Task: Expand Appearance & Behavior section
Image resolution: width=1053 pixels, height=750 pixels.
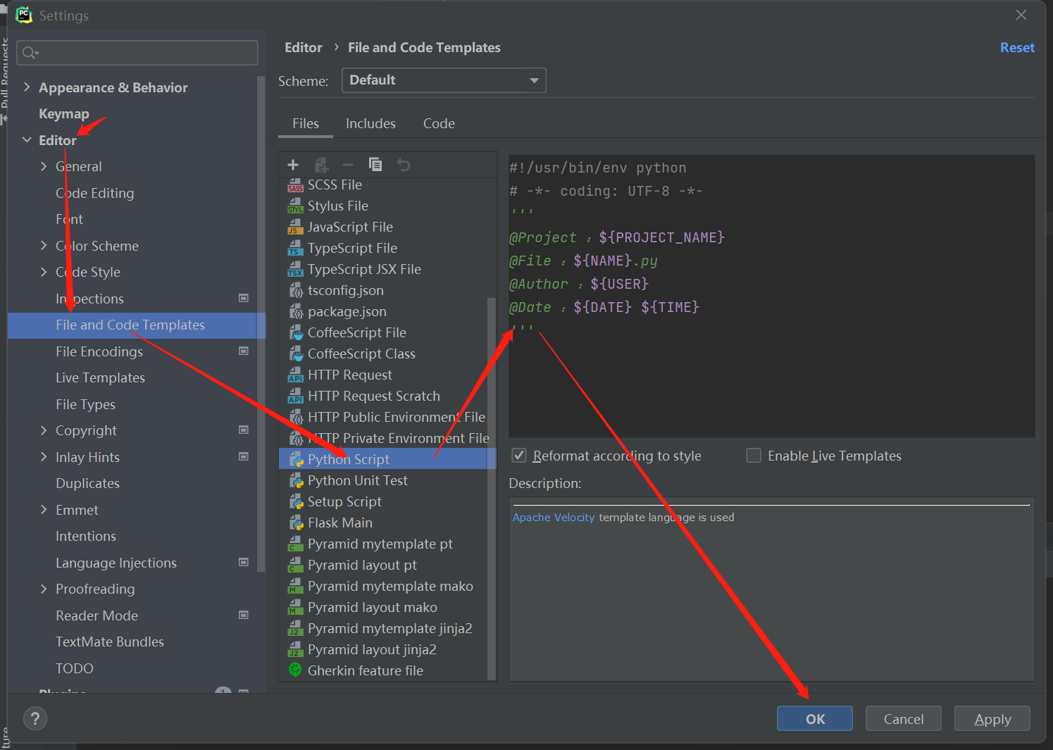Action: (x=27, y=87)
